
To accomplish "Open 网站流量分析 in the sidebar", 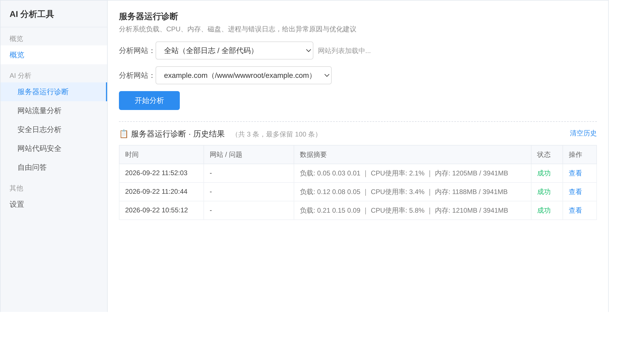I will click(x=54, y=111).
